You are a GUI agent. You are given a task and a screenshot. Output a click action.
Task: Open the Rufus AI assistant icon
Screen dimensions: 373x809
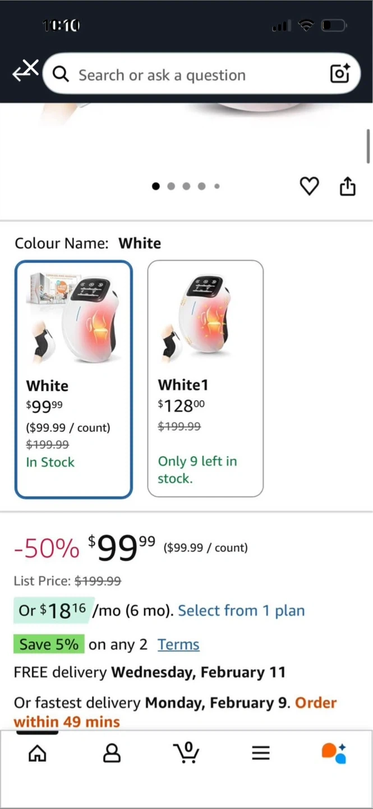[334, 753]
